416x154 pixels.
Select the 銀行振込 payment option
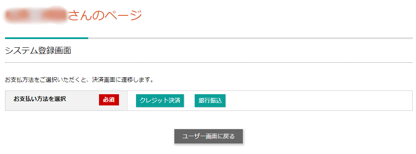coord(210,100)
